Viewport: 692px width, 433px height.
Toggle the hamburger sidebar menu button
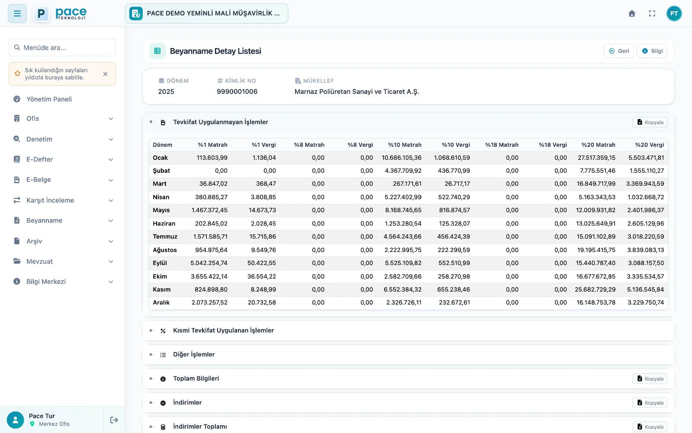tap(17, 13)
